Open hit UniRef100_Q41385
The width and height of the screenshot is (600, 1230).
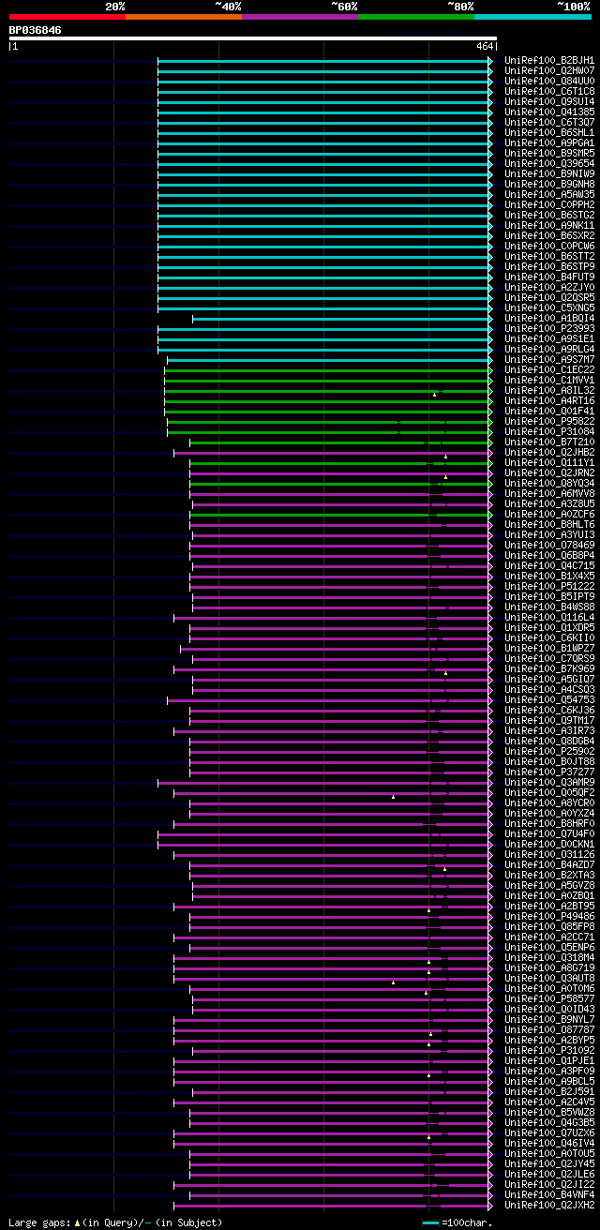[549, 112]
